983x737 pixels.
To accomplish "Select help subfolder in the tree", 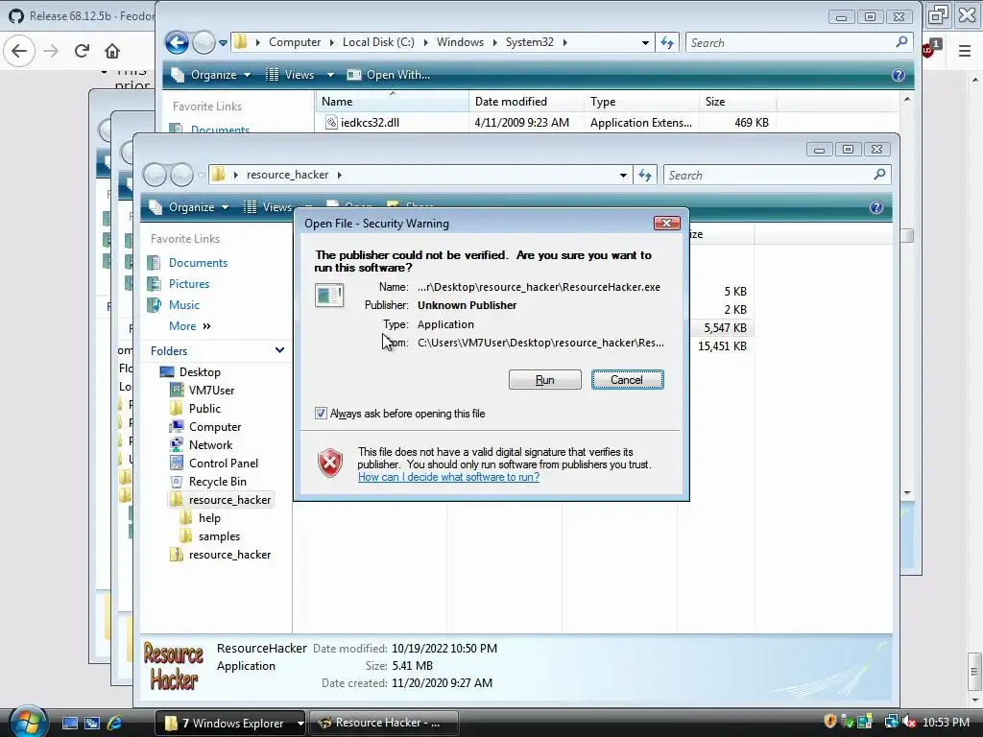I will point(209,518).
